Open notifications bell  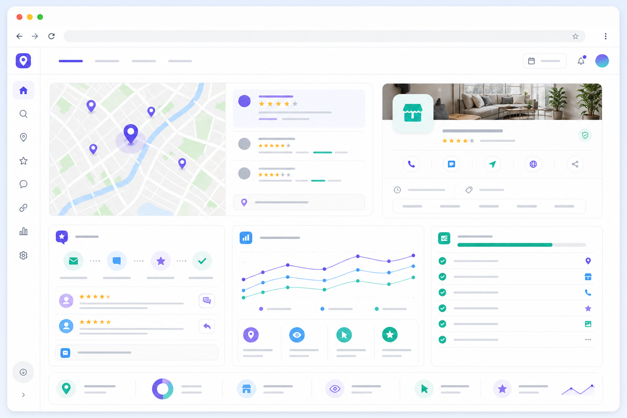pyautogui.click(x=581, y=61)
